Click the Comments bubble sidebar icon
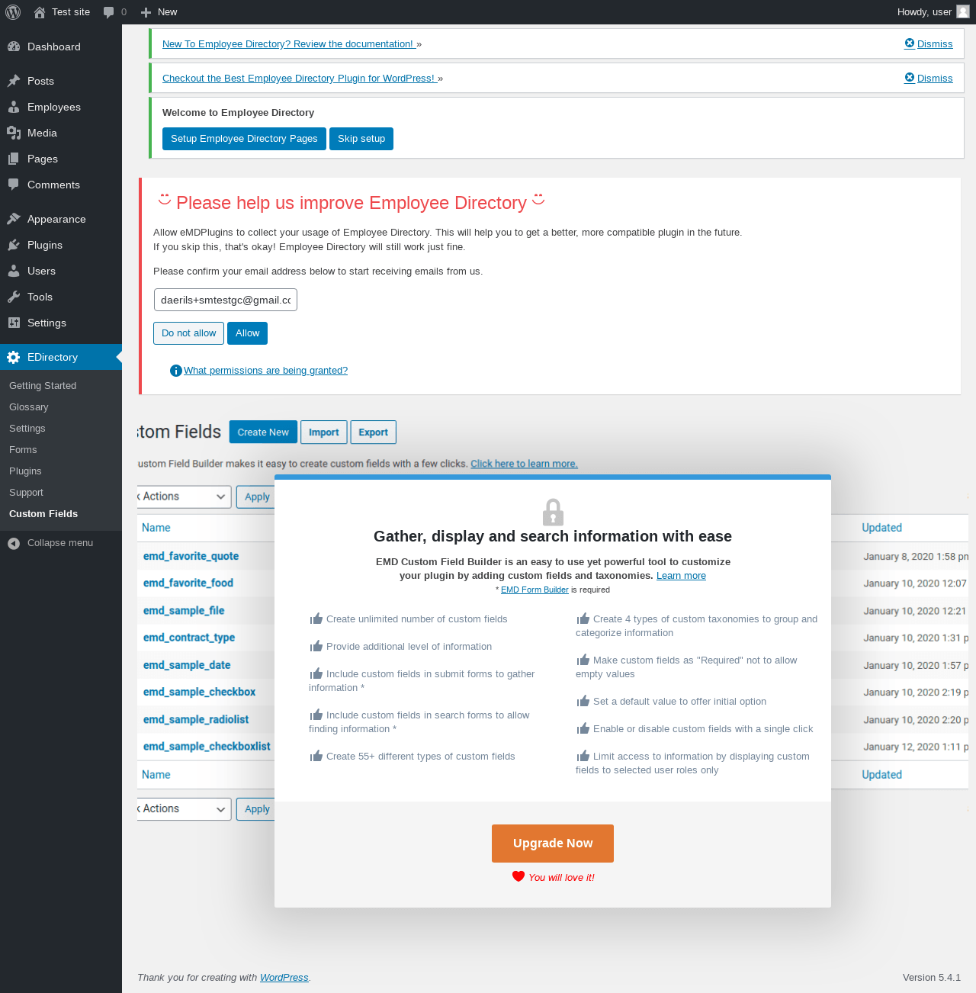This screenshot has width=976, height=993. (14, 185)
